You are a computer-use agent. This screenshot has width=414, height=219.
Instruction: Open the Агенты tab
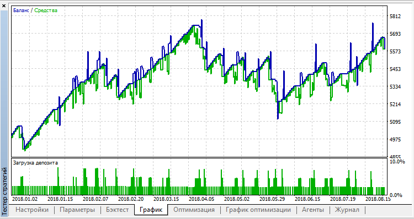313,210
